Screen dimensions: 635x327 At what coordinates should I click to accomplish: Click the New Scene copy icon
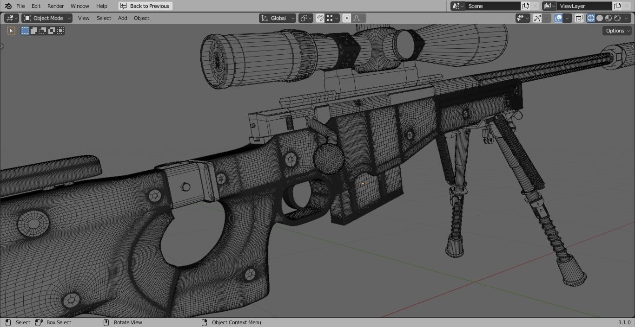[x=526, y=6]
